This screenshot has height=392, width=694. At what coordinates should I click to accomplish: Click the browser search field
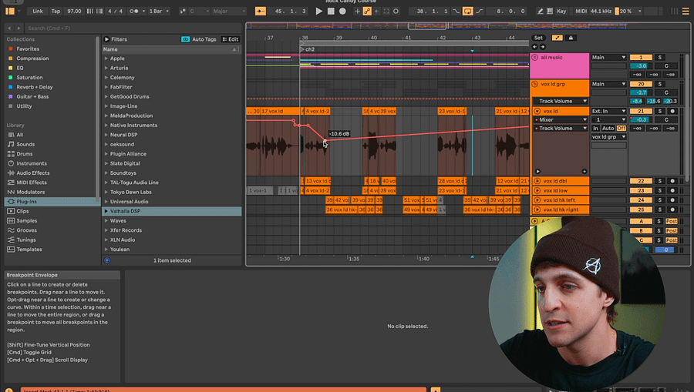click(x=133, y=28)
